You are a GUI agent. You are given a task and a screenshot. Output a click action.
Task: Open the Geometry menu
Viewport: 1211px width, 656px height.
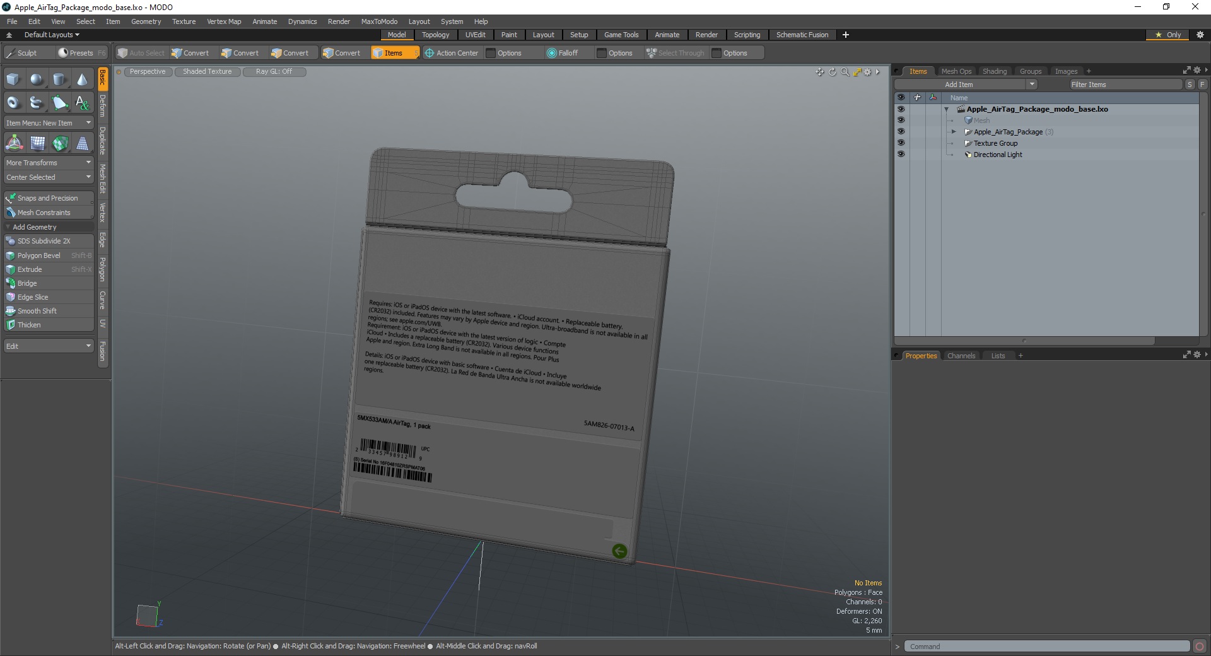146,21
